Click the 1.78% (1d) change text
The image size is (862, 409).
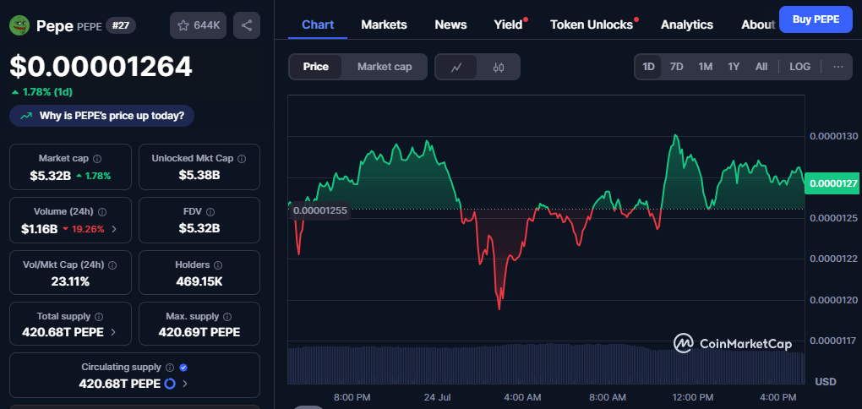[47, 92]
